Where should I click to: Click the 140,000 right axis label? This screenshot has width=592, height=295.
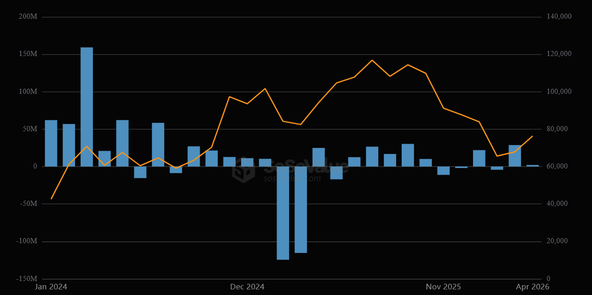point(559,17)
